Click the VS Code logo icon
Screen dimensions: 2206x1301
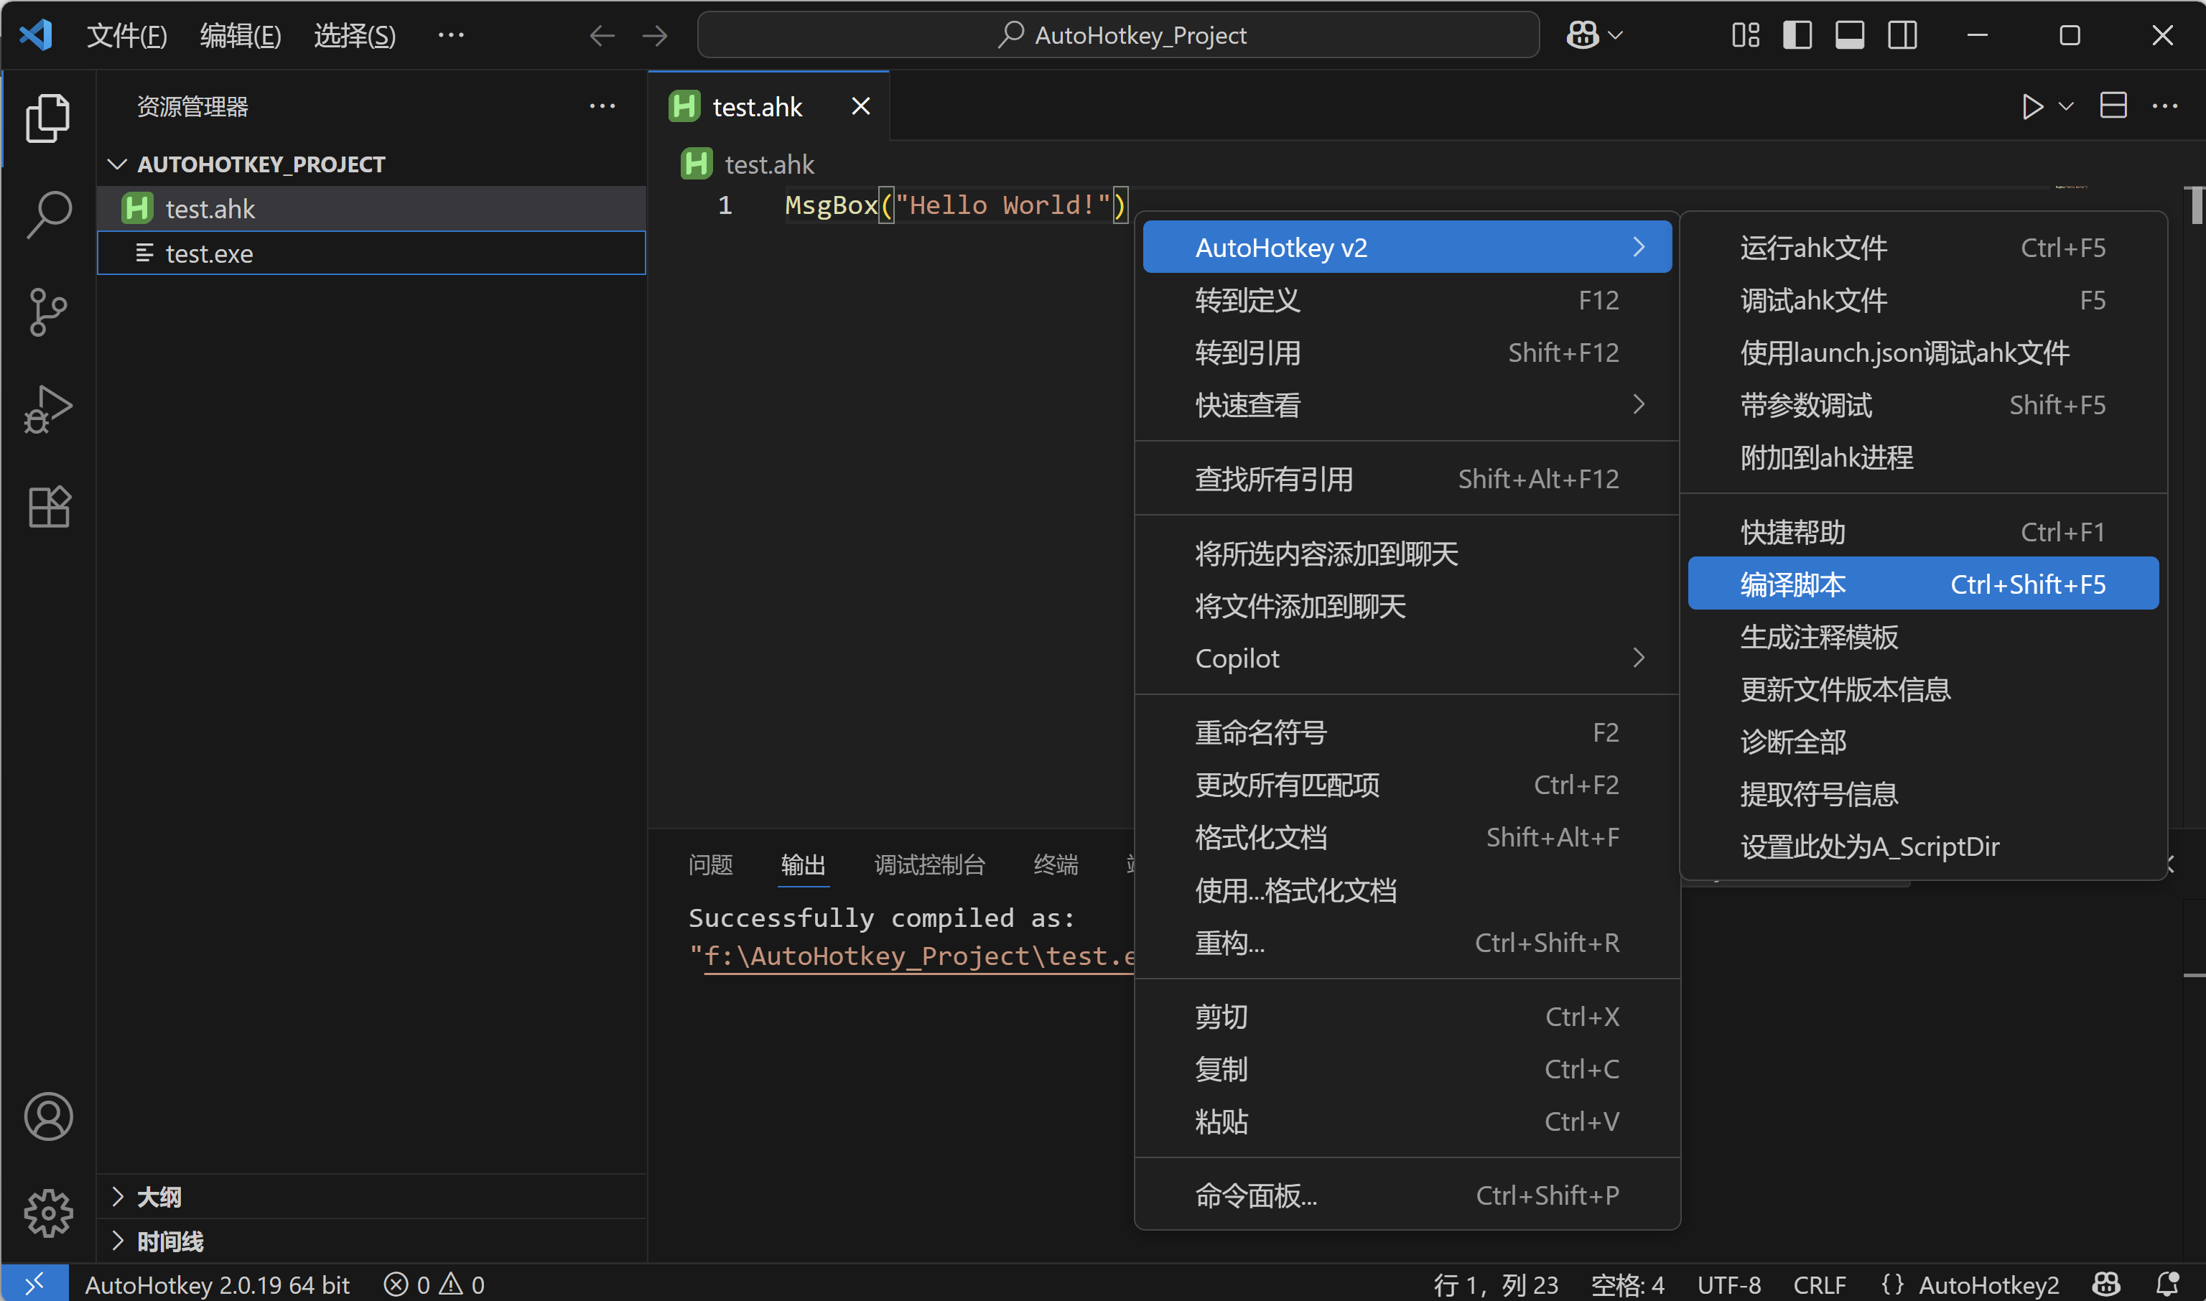click(x=36, y=35)
